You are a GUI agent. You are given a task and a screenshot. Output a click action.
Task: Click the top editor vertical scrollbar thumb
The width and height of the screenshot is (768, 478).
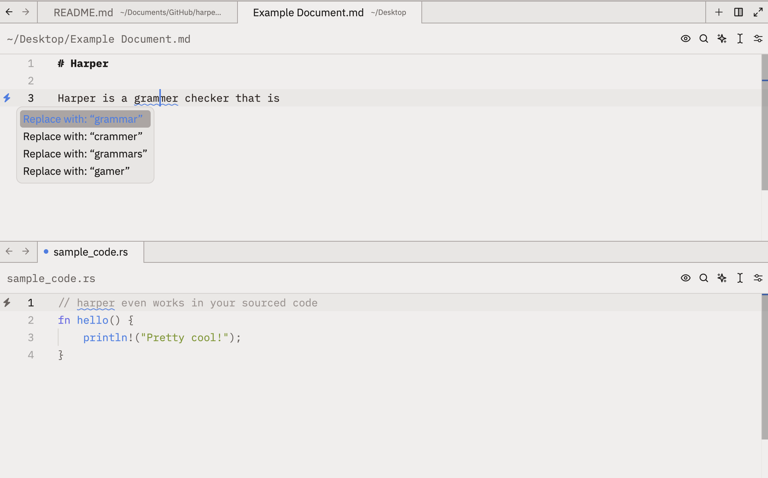pyautogui.click(x=765, y=121)
